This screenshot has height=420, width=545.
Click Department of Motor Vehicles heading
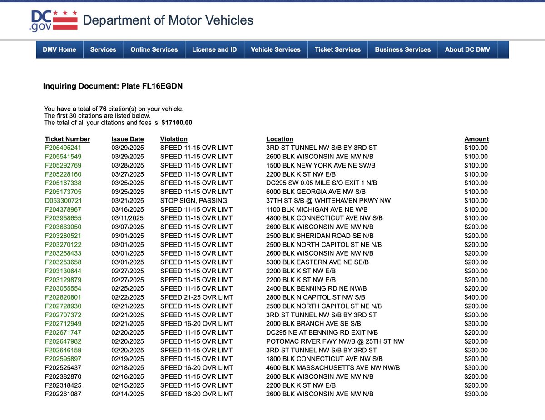pyautogui.click(x=168, y=20)
